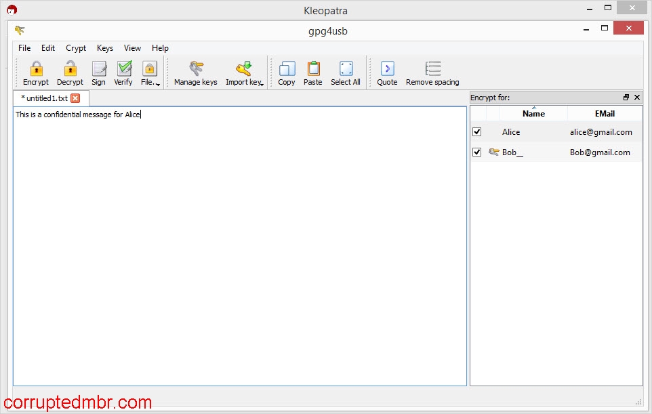The height and width of the screenshot is (414, 652).
Task: Click inside the message text area
Action: [x=237, y=237]
